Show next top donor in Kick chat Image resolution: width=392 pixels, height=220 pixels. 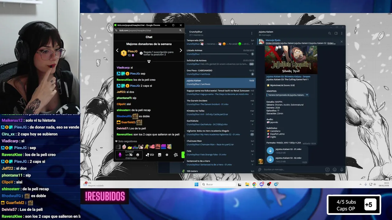181,50
